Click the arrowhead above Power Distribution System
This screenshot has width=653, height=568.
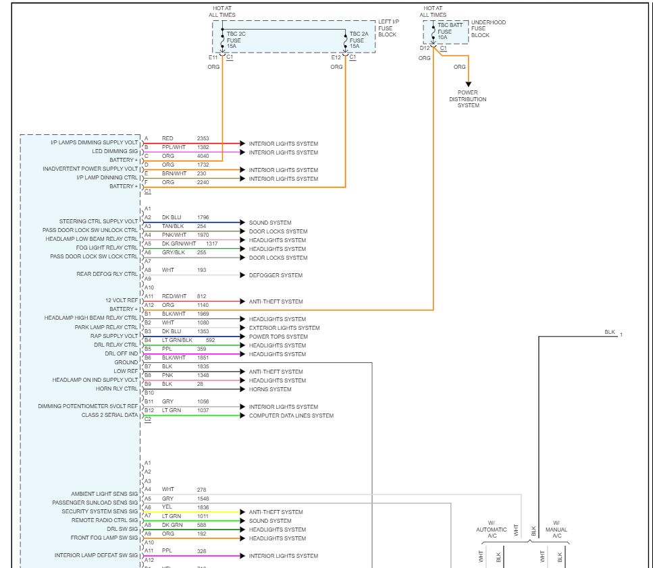click(468, 84)
